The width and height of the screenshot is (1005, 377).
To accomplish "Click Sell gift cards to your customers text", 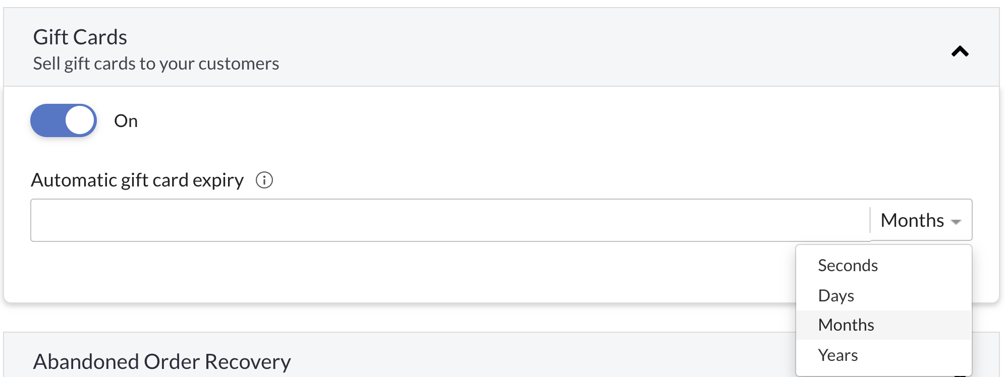I will (x=156, y=64).
